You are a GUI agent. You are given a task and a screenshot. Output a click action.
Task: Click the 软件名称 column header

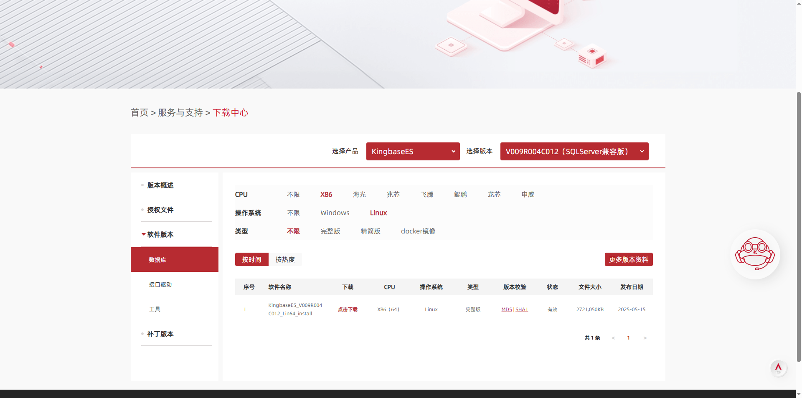280,287
